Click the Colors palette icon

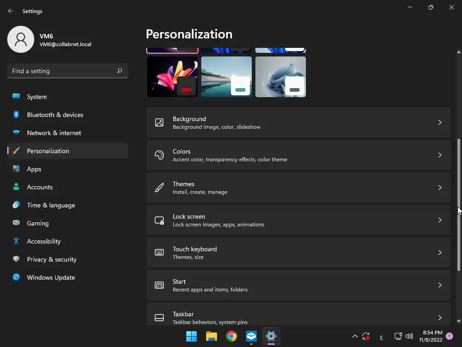click(159, 155)
